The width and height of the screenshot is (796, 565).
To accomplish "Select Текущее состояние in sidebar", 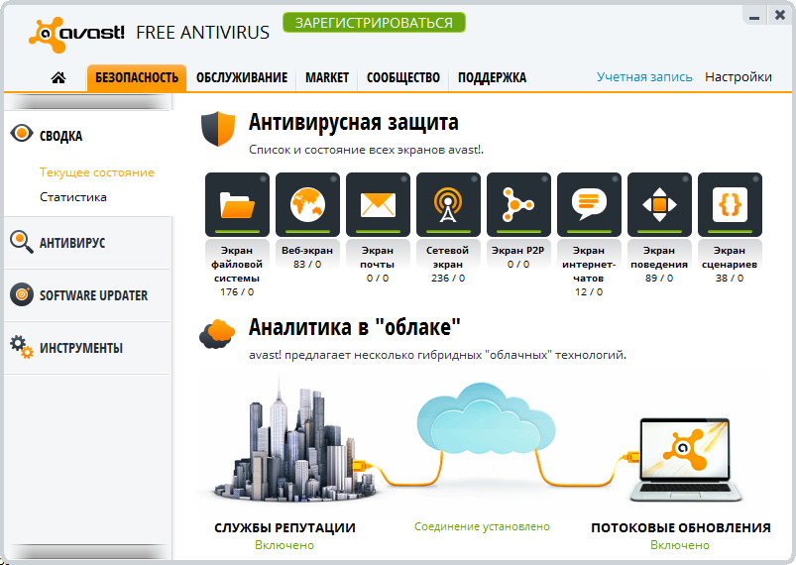I will point(97,172).
